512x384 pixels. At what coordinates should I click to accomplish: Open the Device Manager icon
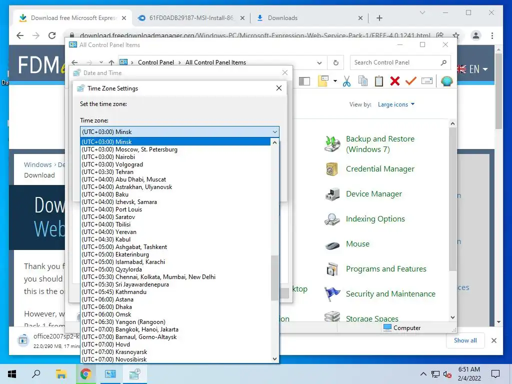(x=332, y=194)
